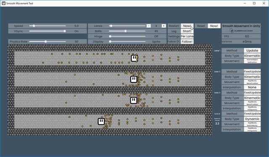Screen dimensions: 269x157
Task: Change Lane 3 Interpolation value
Action: (x=252, y=108)
